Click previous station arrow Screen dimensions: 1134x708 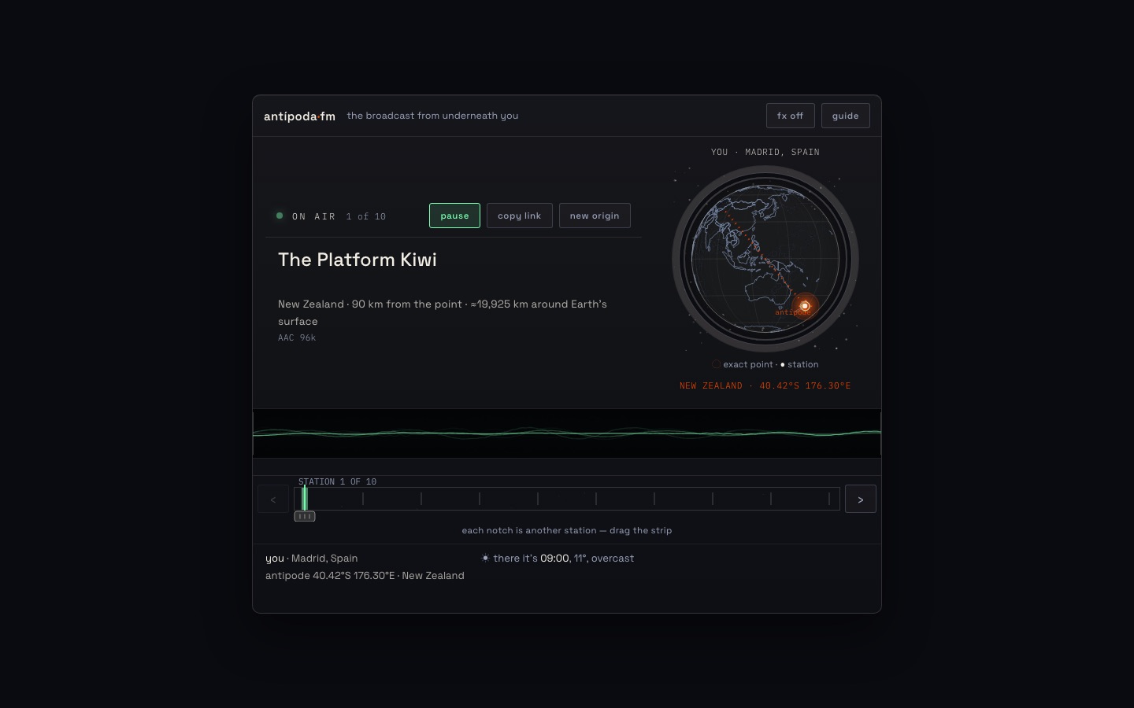click(273, 500)
